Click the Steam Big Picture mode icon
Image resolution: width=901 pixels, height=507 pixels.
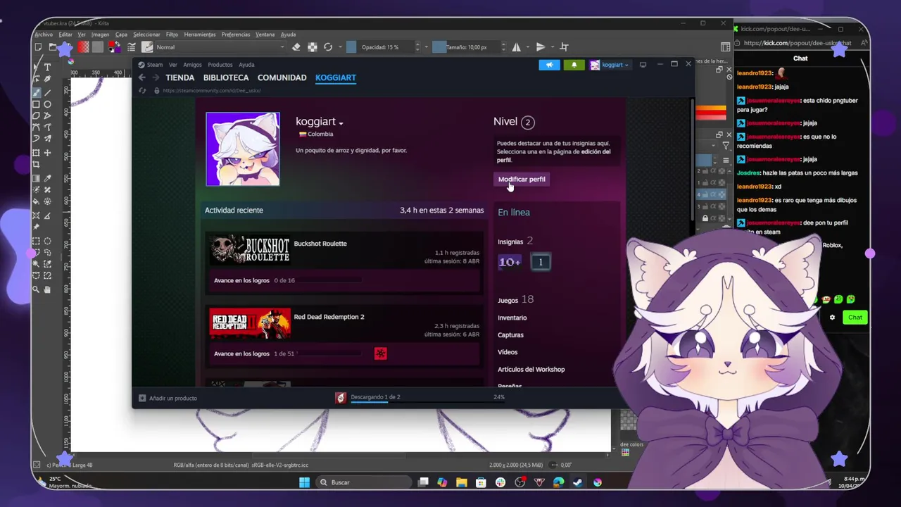pyautogui.click(x=643, y=65)
